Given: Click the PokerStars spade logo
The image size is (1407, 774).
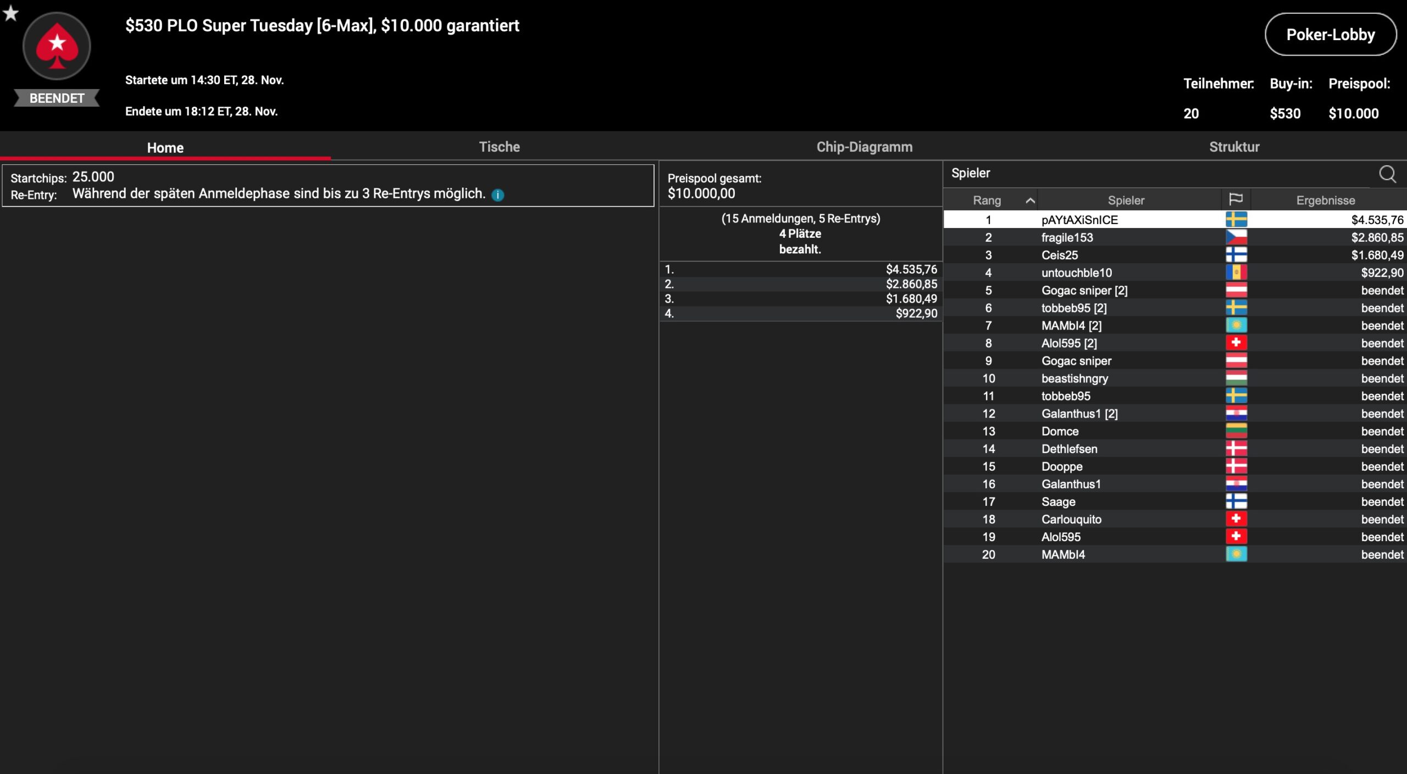Looking at the screenshot, I should tap(57, 47).
